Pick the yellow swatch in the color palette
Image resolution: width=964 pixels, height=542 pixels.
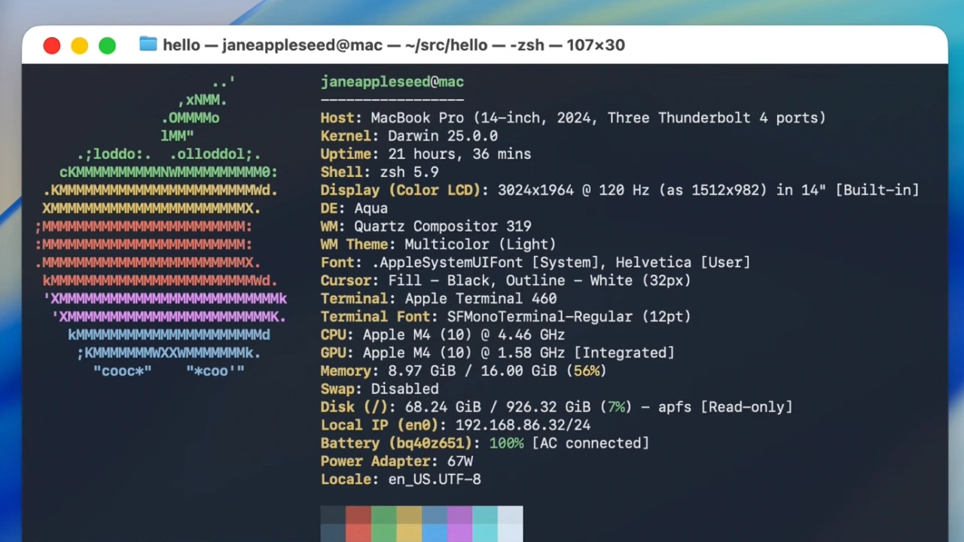(409, 524)
